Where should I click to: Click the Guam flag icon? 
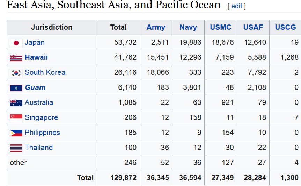coord(16,88)
